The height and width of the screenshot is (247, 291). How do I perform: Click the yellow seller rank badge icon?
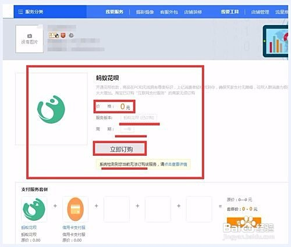(x=54, y=35)
